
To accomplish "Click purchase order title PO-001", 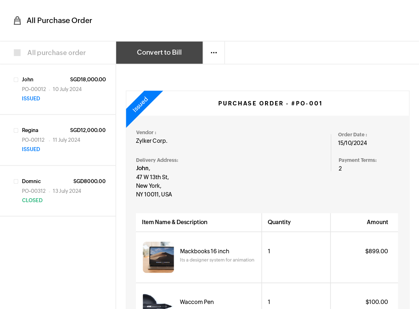I will click(x=270, y=103).
